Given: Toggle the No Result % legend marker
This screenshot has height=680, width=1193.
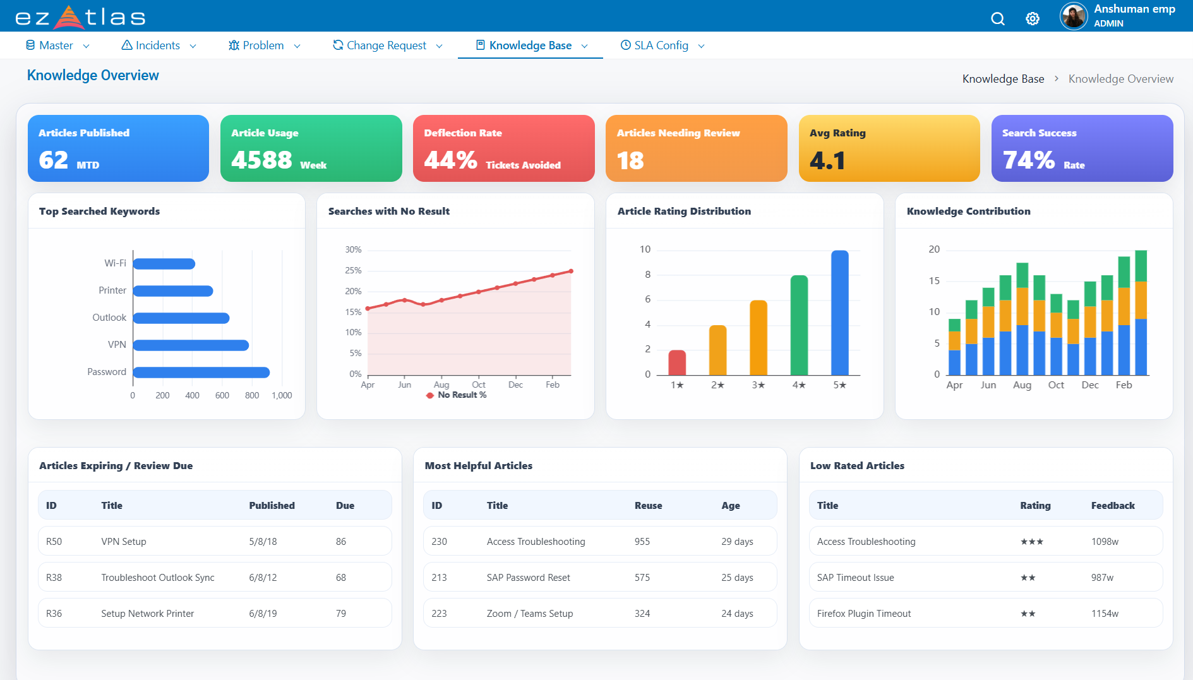Looking at the screenshot, I should point(430,395).
